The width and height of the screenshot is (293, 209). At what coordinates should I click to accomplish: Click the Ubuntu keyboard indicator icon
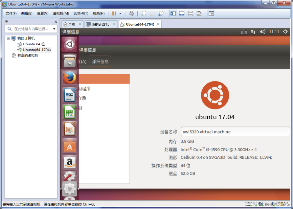[244, 32]
